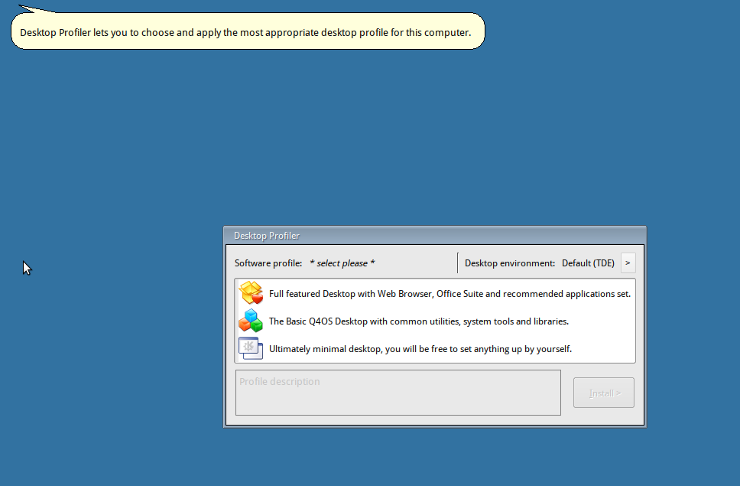
Task: Click the 'Desktop environment:' label
Action: 510,263
